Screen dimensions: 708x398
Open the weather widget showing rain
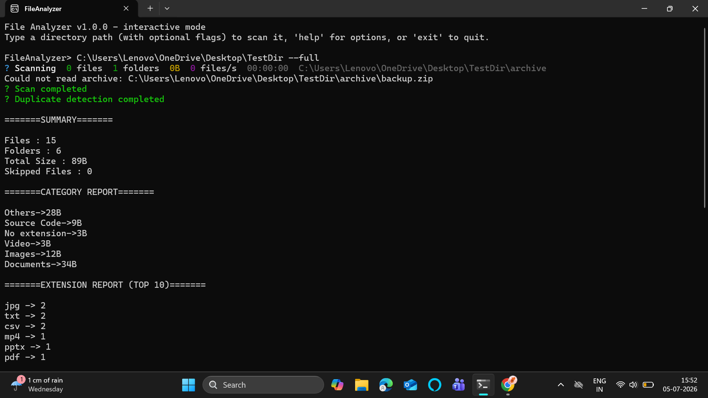[x=37, y=385]
